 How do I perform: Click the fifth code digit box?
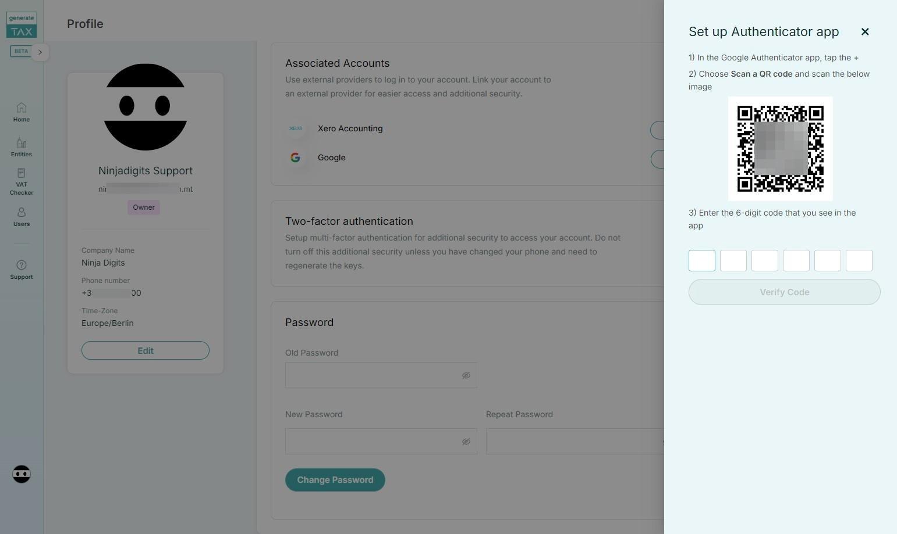pos(828,260)
